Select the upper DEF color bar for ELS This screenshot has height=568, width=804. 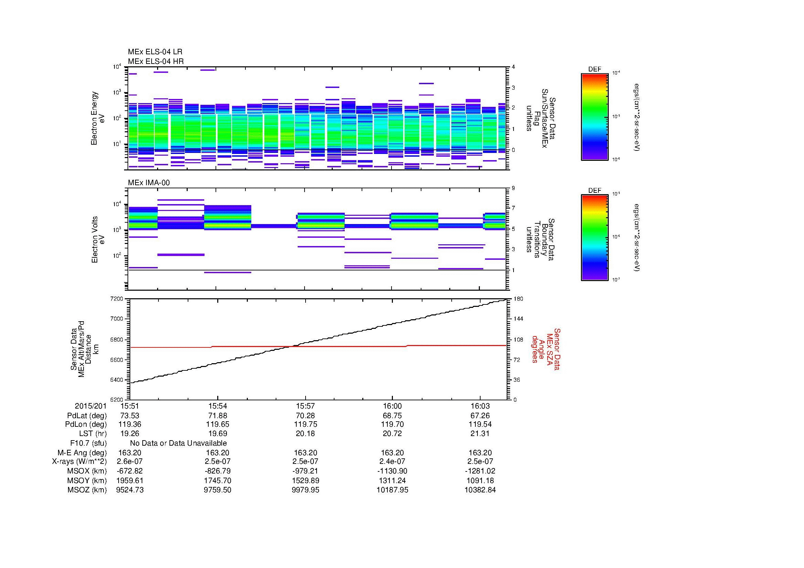coord(595,116)
